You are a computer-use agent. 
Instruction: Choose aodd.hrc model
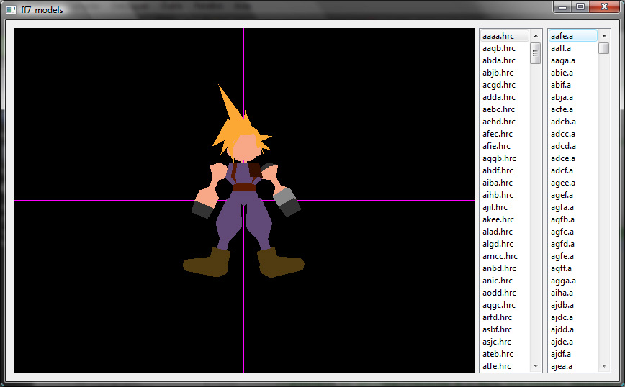point(505,293)
